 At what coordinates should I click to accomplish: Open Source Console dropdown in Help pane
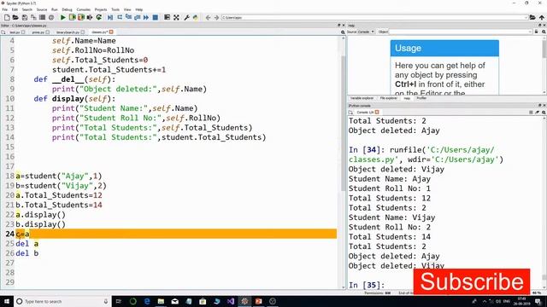(365, 32)
